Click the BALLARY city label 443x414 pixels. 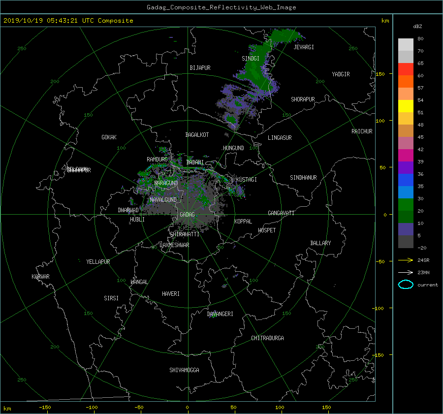320,243
